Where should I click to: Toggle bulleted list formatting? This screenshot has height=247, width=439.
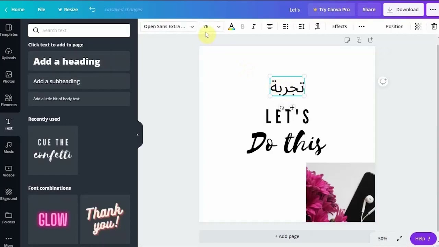(x=286, y=26)
